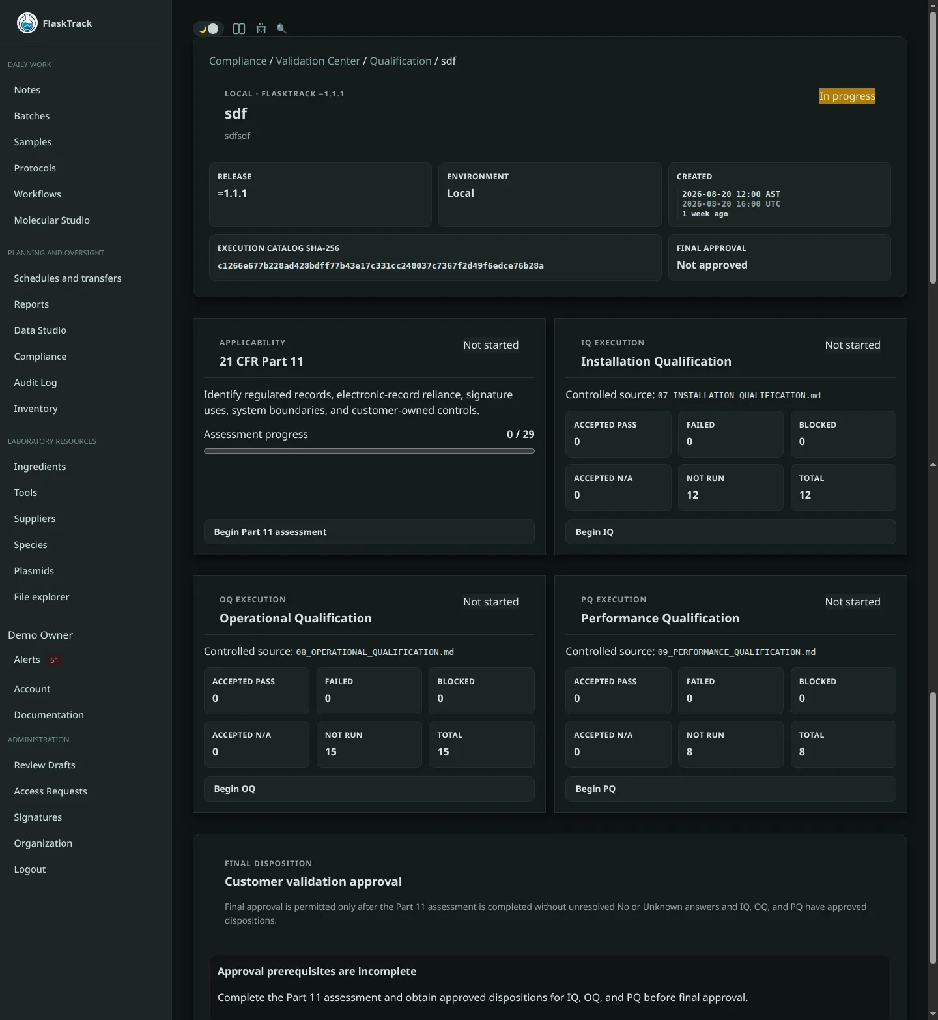Open Review Drafts under Administration
The height and width of the screenshot is (1020, 938).
click(x=44, y=765)
